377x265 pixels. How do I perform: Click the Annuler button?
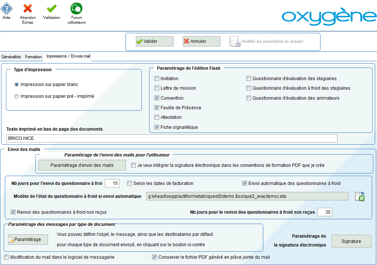(202, 41)
